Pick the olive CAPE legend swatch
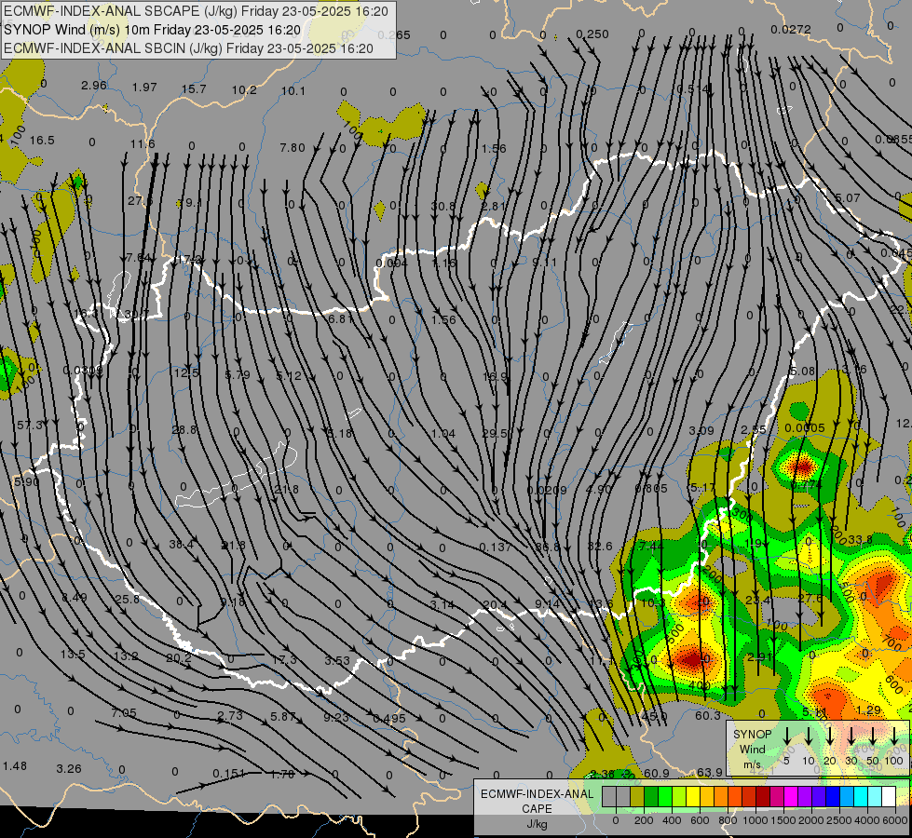The image size is (912, 838). pos(637,796)
